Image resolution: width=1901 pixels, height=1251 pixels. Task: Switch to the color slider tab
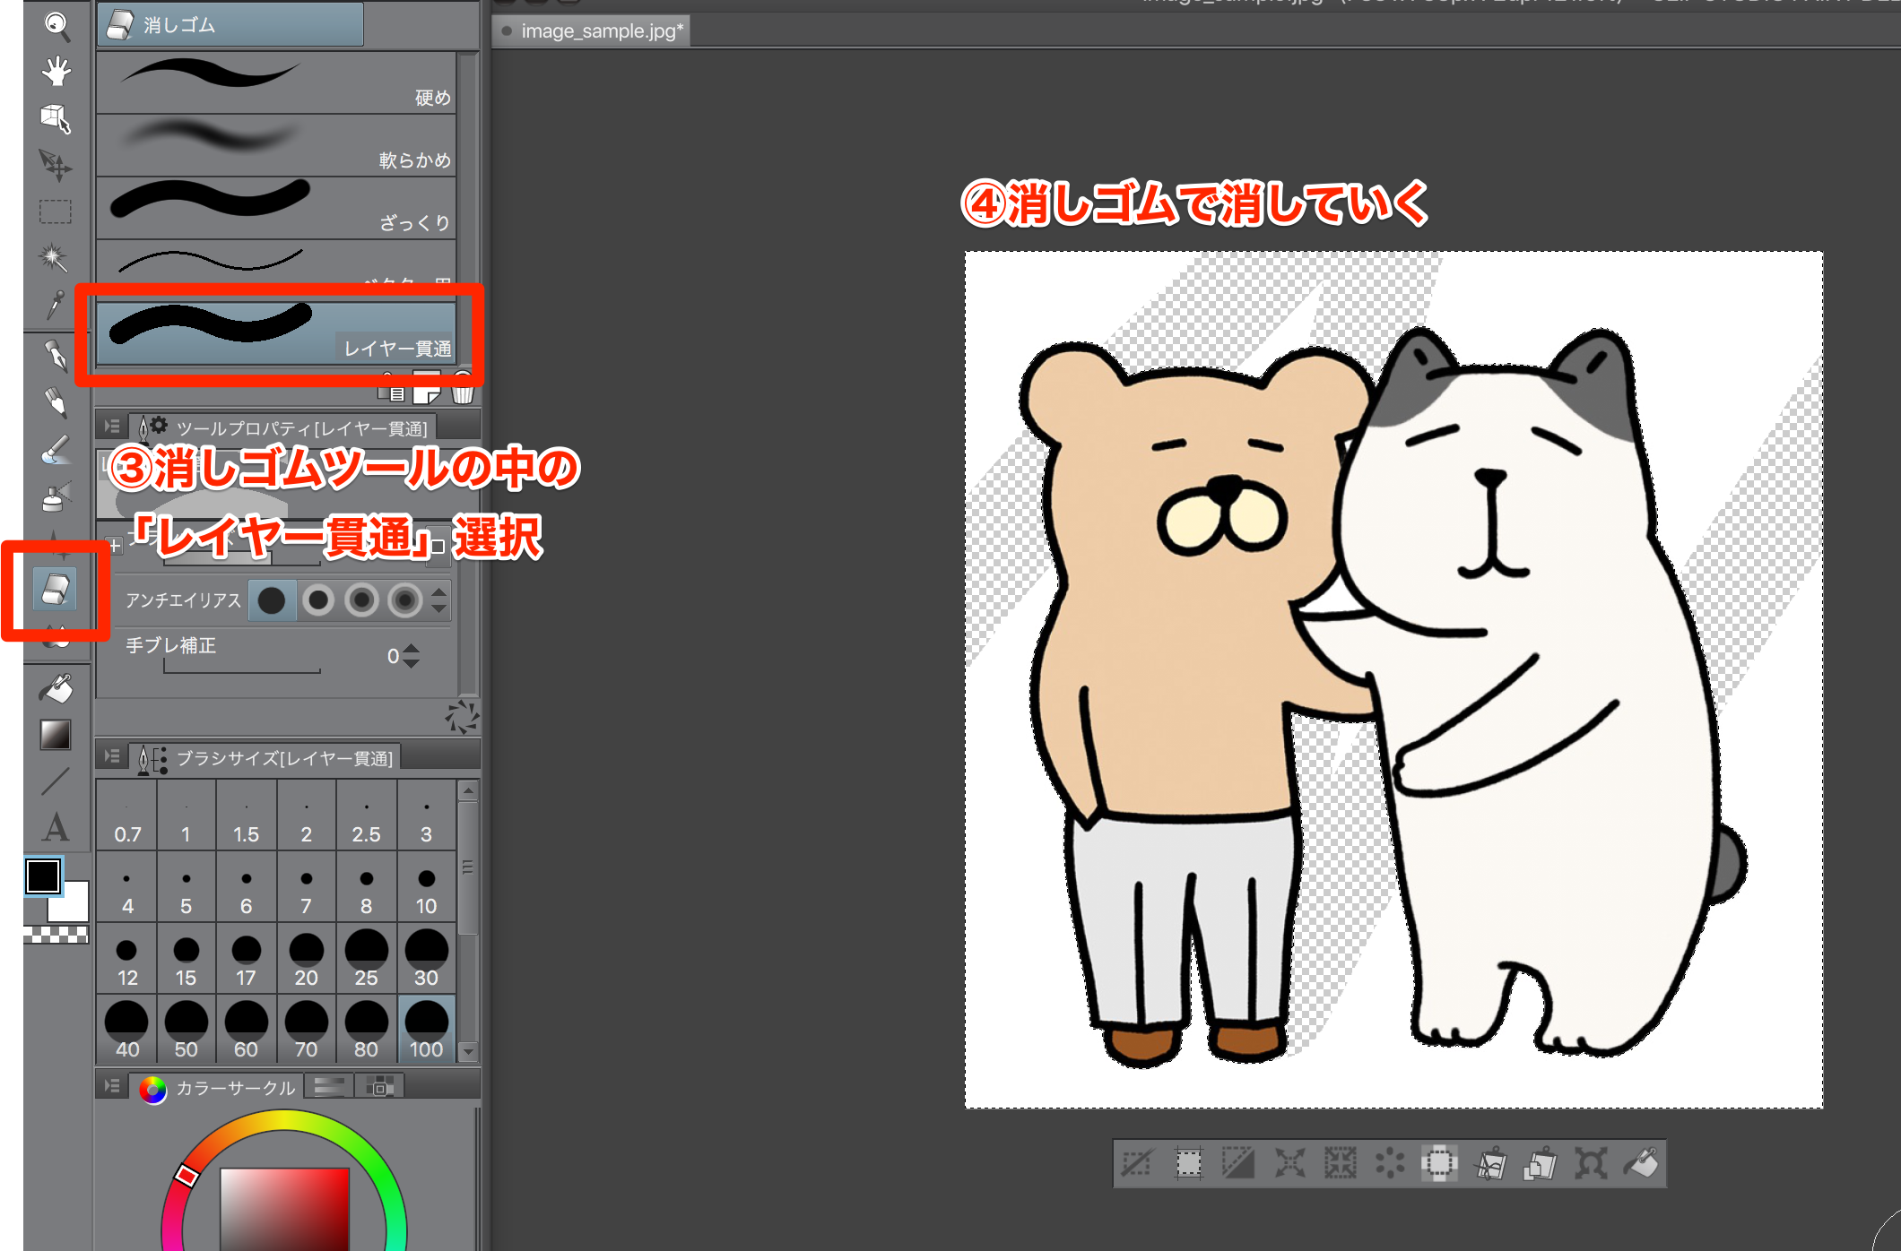pyautogui.click(x=329, y=1087)
